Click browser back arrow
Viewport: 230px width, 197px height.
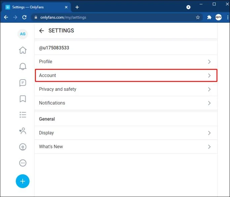coord(6,17)
